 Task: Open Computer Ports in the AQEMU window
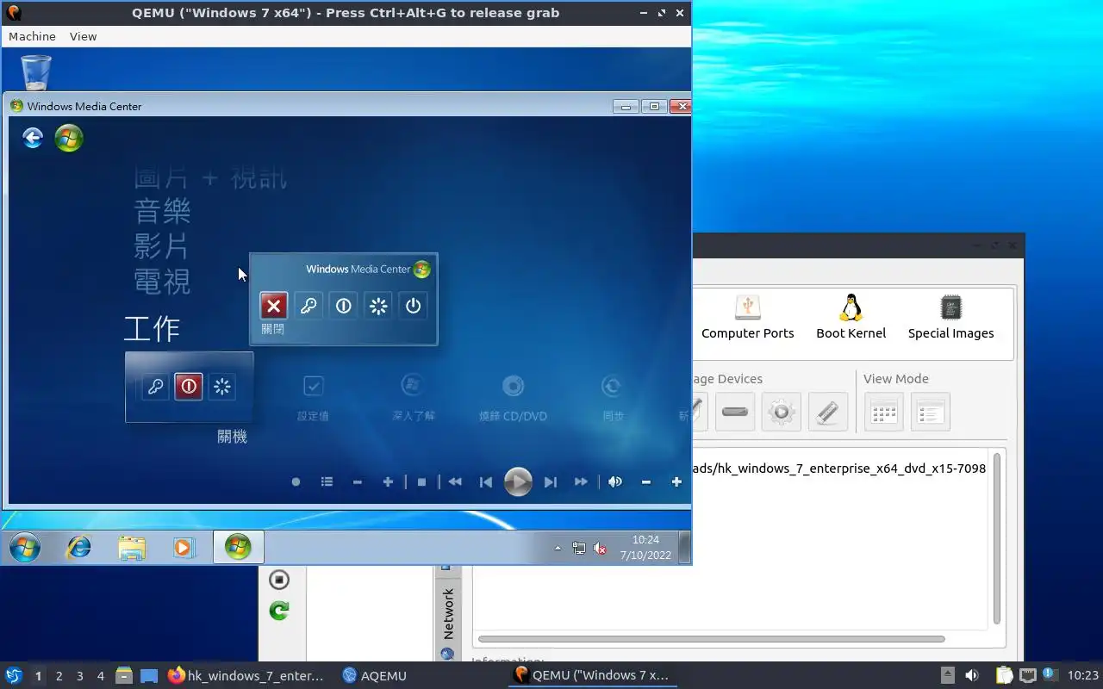pos(748,317)
